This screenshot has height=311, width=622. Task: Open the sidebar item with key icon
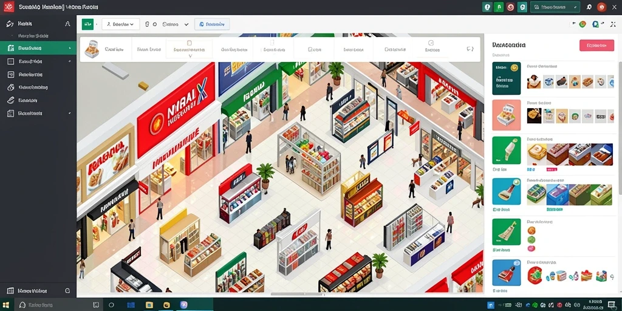(38, 87)
